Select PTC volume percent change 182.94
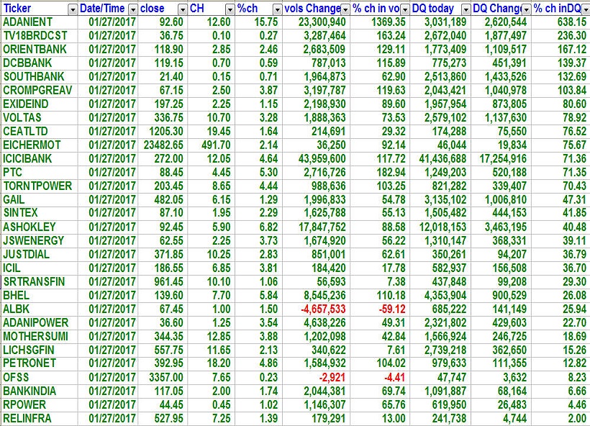The image size is (590, 426). [x=391, y=173]
